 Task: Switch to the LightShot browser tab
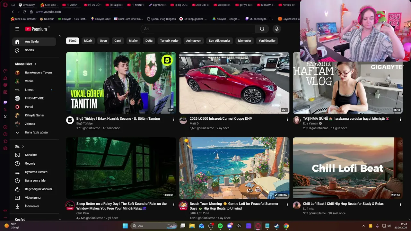[158, 5]
